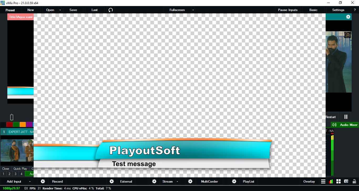359x191 pixels.
Task: Toggle the audio meters bar icon
Action: (331, 181)
